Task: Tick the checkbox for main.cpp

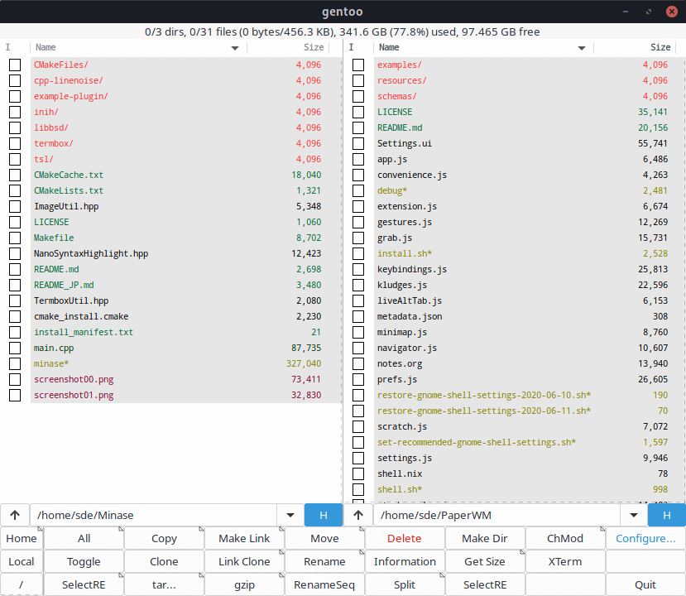Action: [x=15, y=348]
